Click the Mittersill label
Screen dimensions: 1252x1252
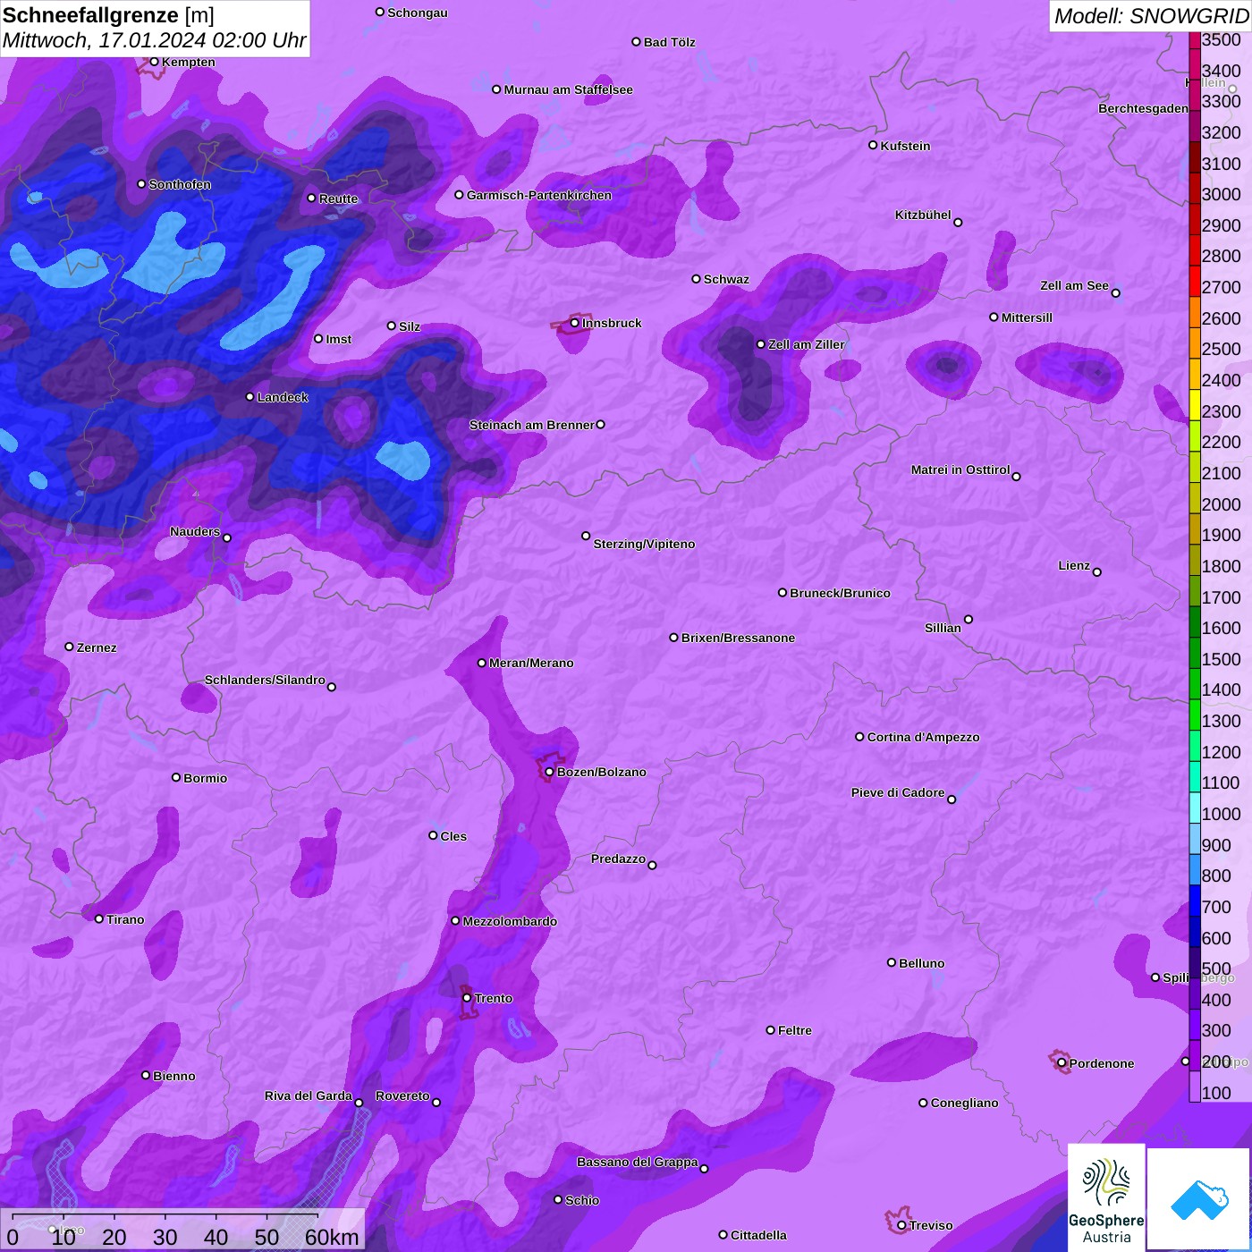[x=1027, y=317]
